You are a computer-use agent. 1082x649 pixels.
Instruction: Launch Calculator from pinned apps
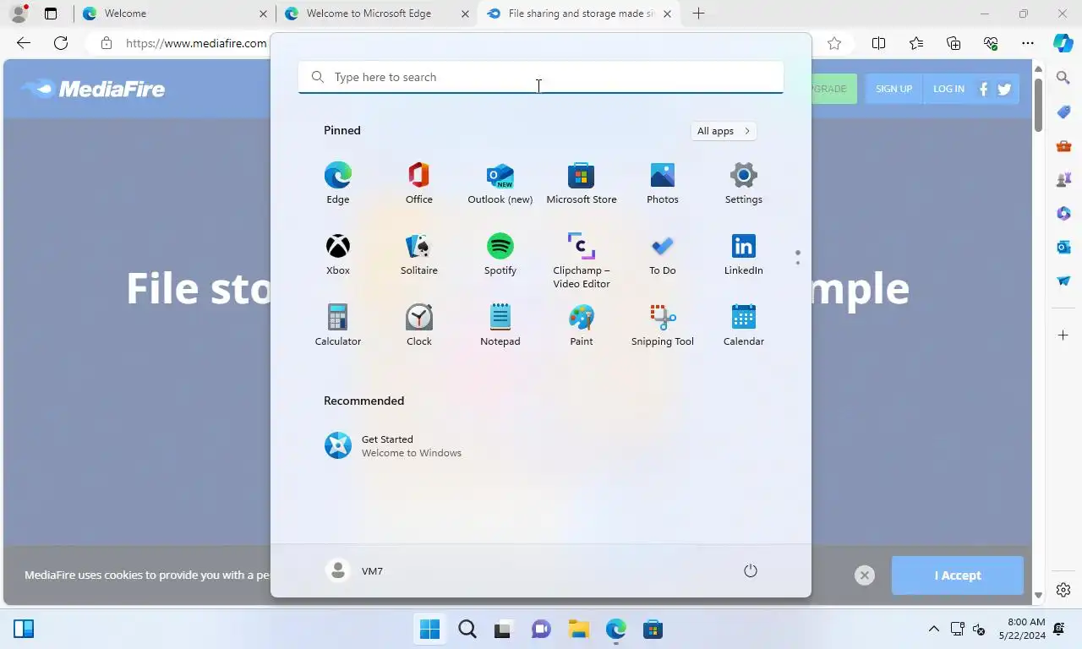(338, 324)
